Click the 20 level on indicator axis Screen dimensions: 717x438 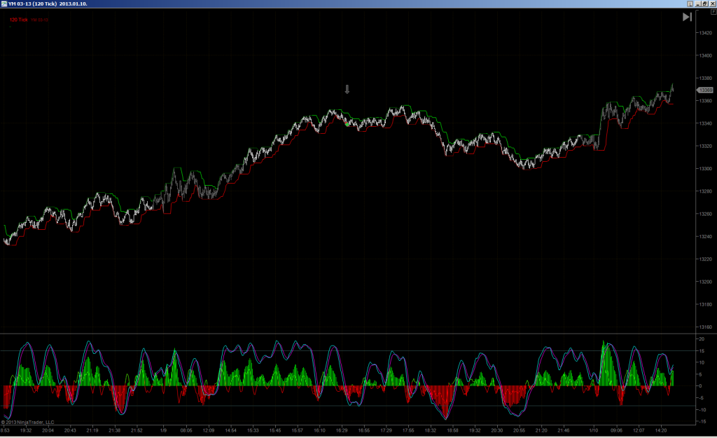[x=702, y=339]
